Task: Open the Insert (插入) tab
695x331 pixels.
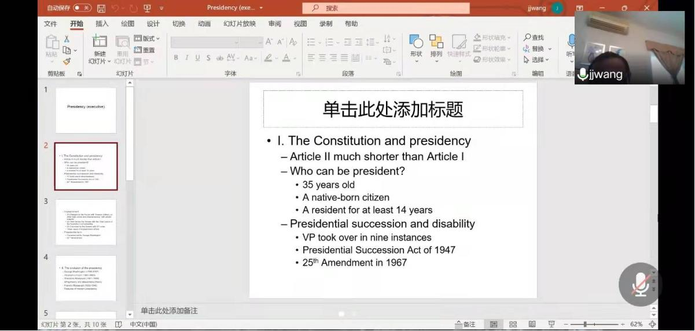Action: point(102,24)
